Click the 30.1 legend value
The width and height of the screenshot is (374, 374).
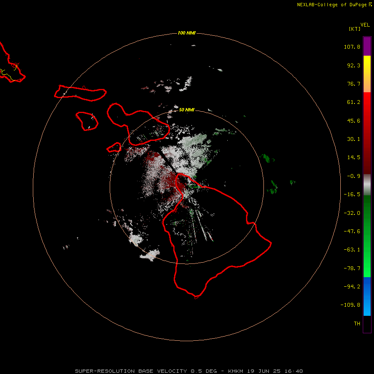[x=354, y=139]
